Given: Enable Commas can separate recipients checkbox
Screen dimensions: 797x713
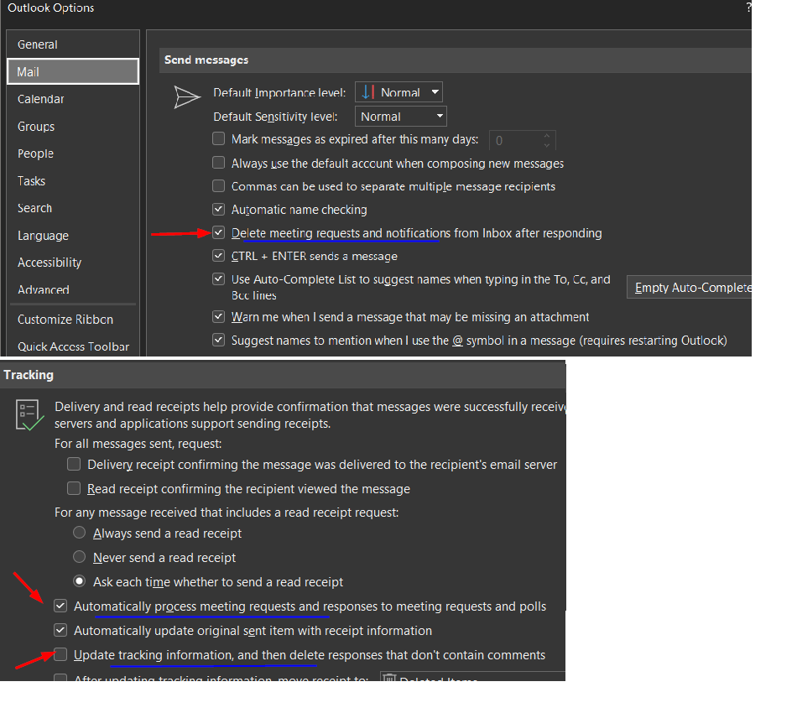Looking at the screenshot, I should [x=219, y=186].
